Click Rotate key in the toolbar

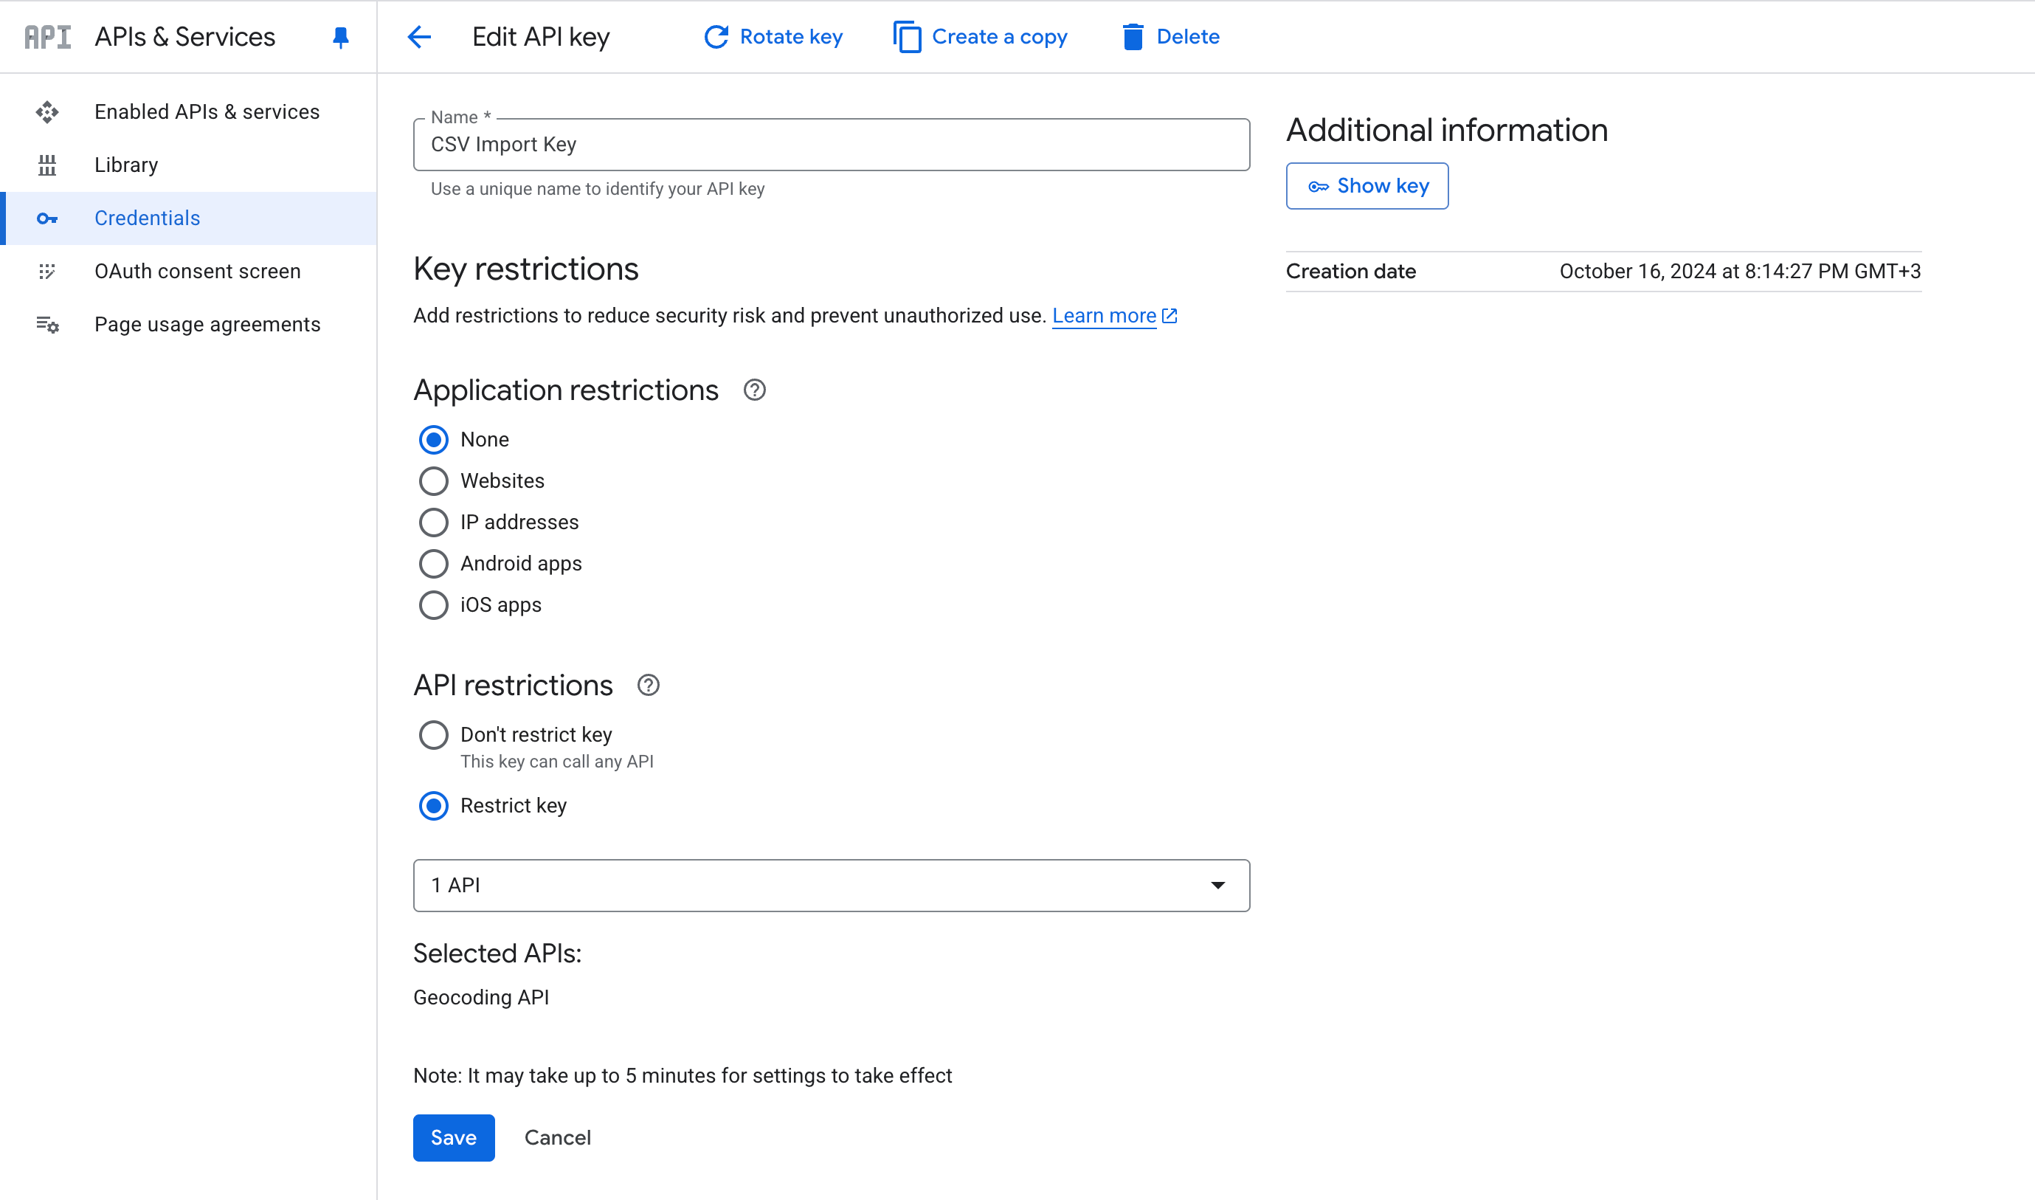pyautogui.click(x=772, y=36)
